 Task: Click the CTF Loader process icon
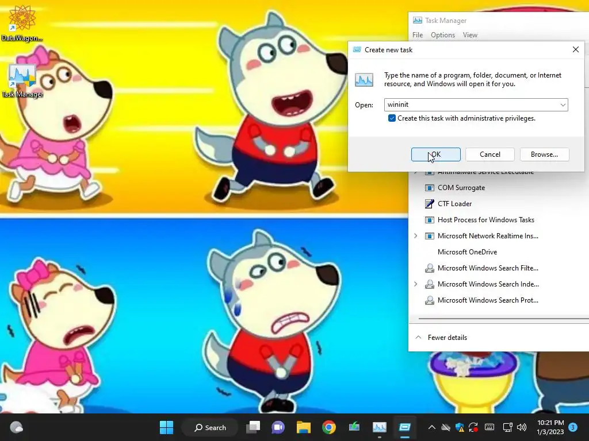(429, 204)
